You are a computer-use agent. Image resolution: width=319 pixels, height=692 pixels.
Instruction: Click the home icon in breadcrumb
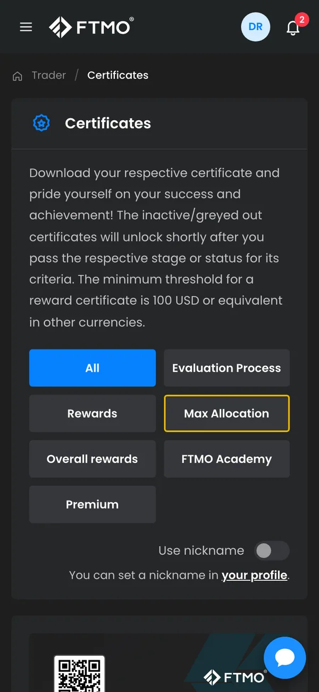click(x=18, y=76)
